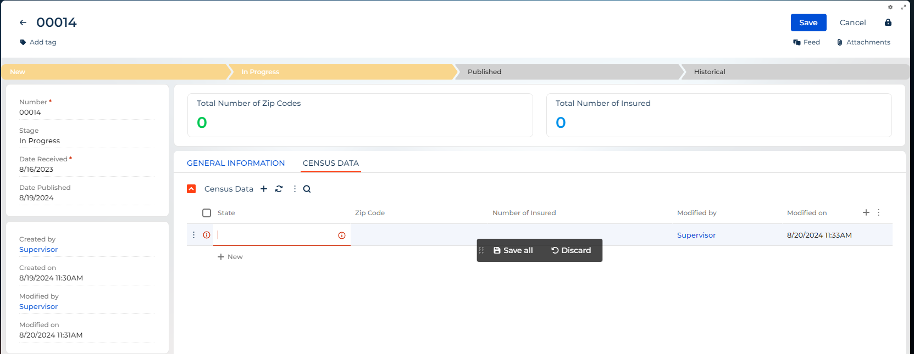Search the Census Data list
Image resolution: width=914 pixels, height=354 pixels.
point(307,189)
